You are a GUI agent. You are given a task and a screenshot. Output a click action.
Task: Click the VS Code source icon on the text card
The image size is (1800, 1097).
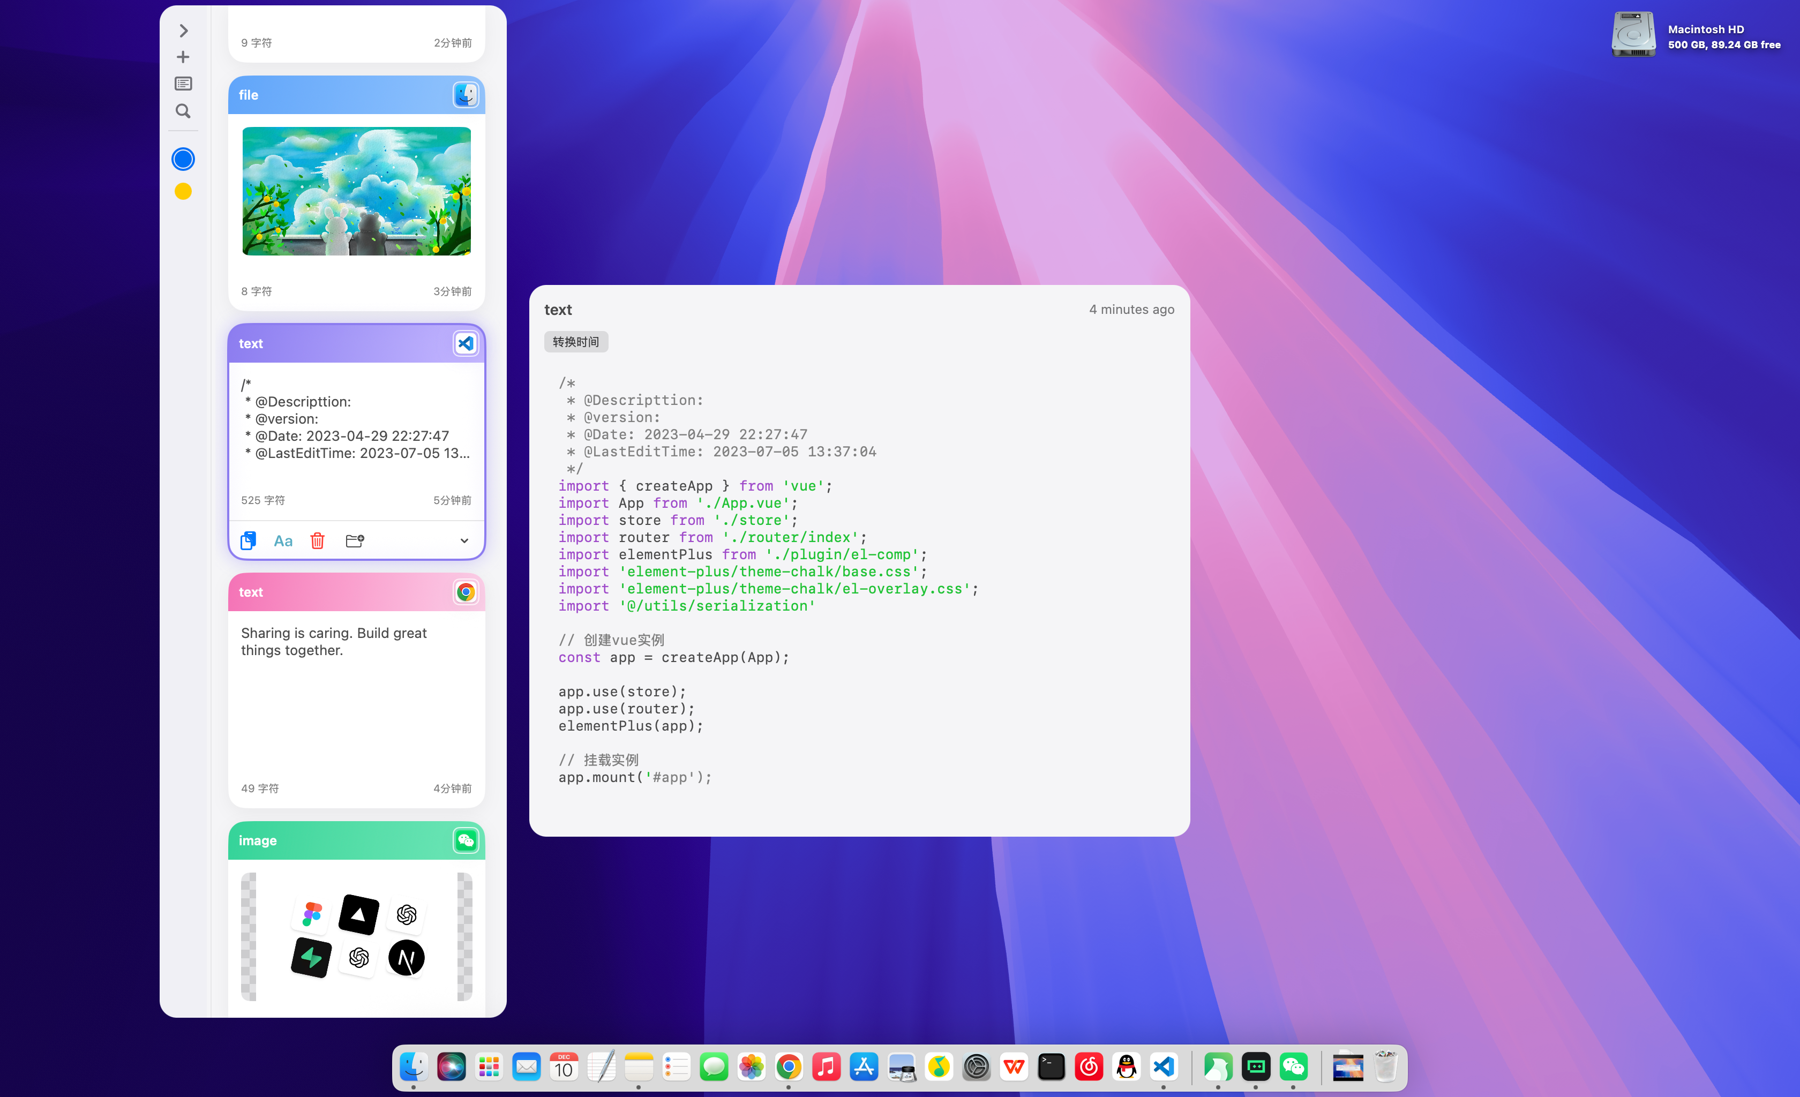coord(466,343)
